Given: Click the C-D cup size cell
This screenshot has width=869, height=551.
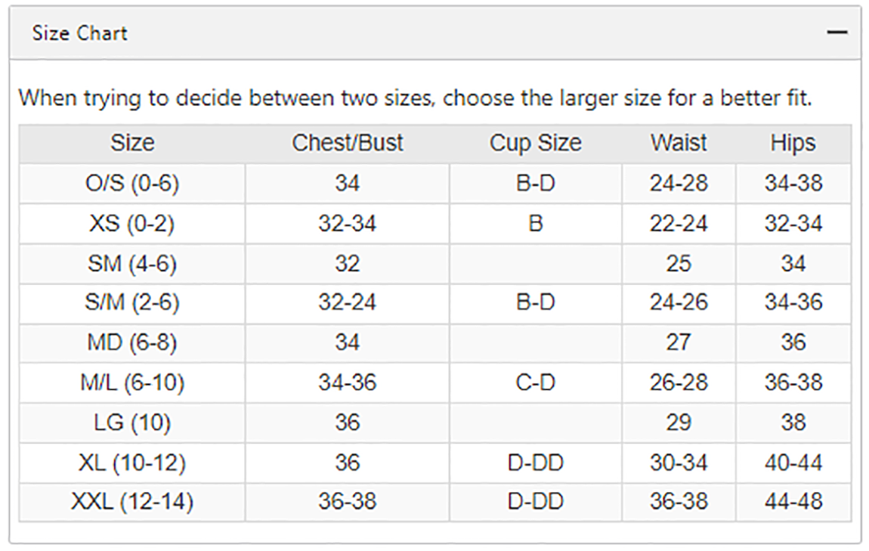Looking at the screenshot, I should (535, 382).
